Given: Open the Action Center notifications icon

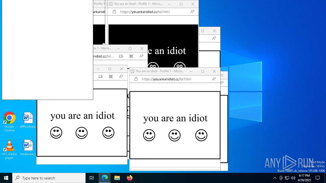Looking at the screenshot, I should tap(318, 178).
